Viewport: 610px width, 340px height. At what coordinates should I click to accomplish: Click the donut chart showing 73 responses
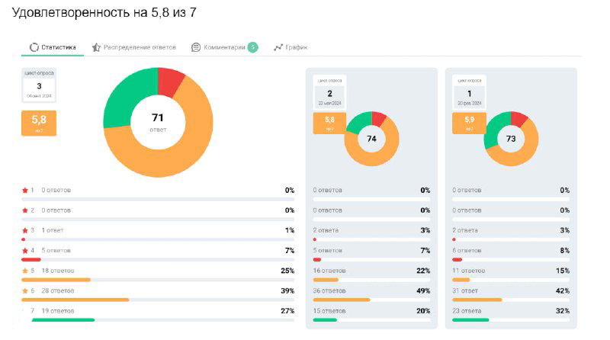(511, 139)
